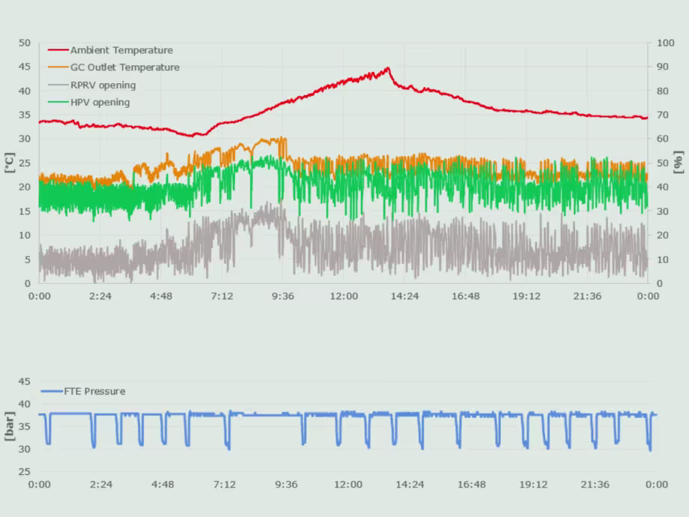Click the blue FTE Pressure legend line
Viewport: 689px width, 517px height.
pos(52,391)
